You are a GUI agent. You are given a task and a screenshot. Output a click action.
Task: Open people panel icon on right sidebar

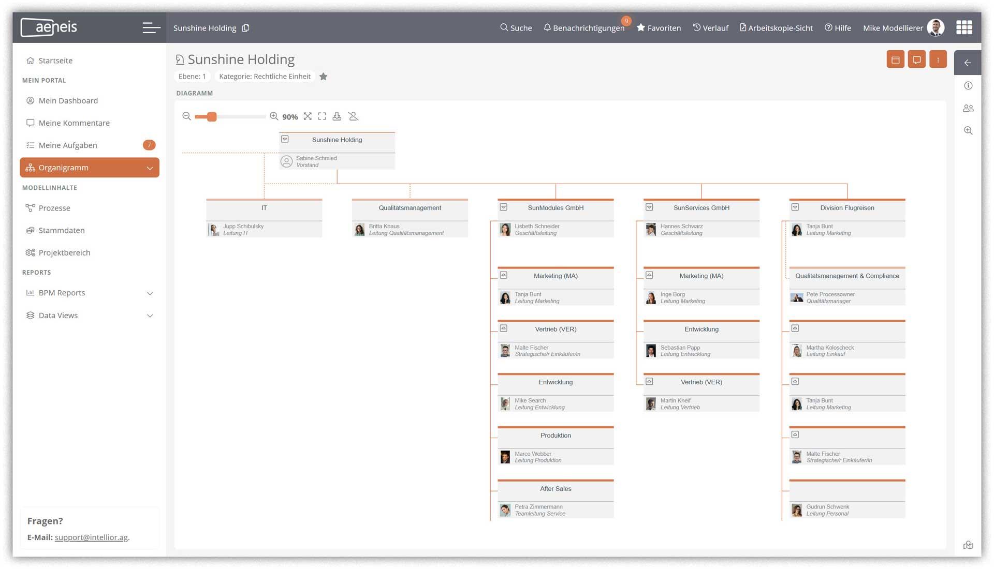(968, 108)
